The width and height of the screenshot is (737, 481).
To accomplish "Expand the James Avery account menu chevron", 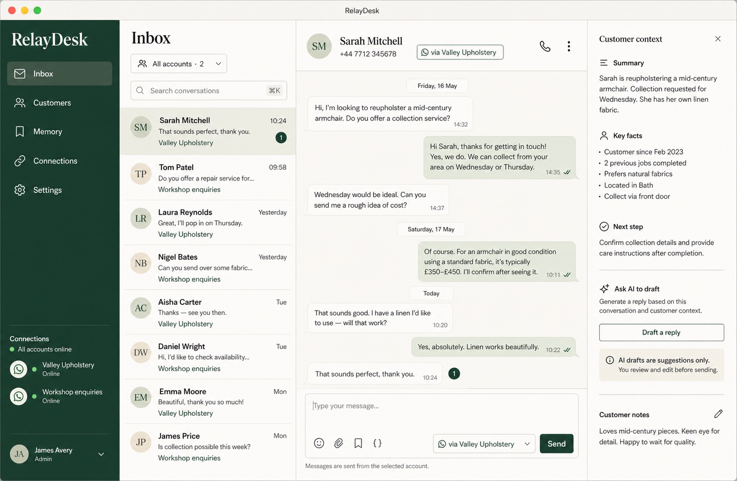I will click(x=101, y=454).
